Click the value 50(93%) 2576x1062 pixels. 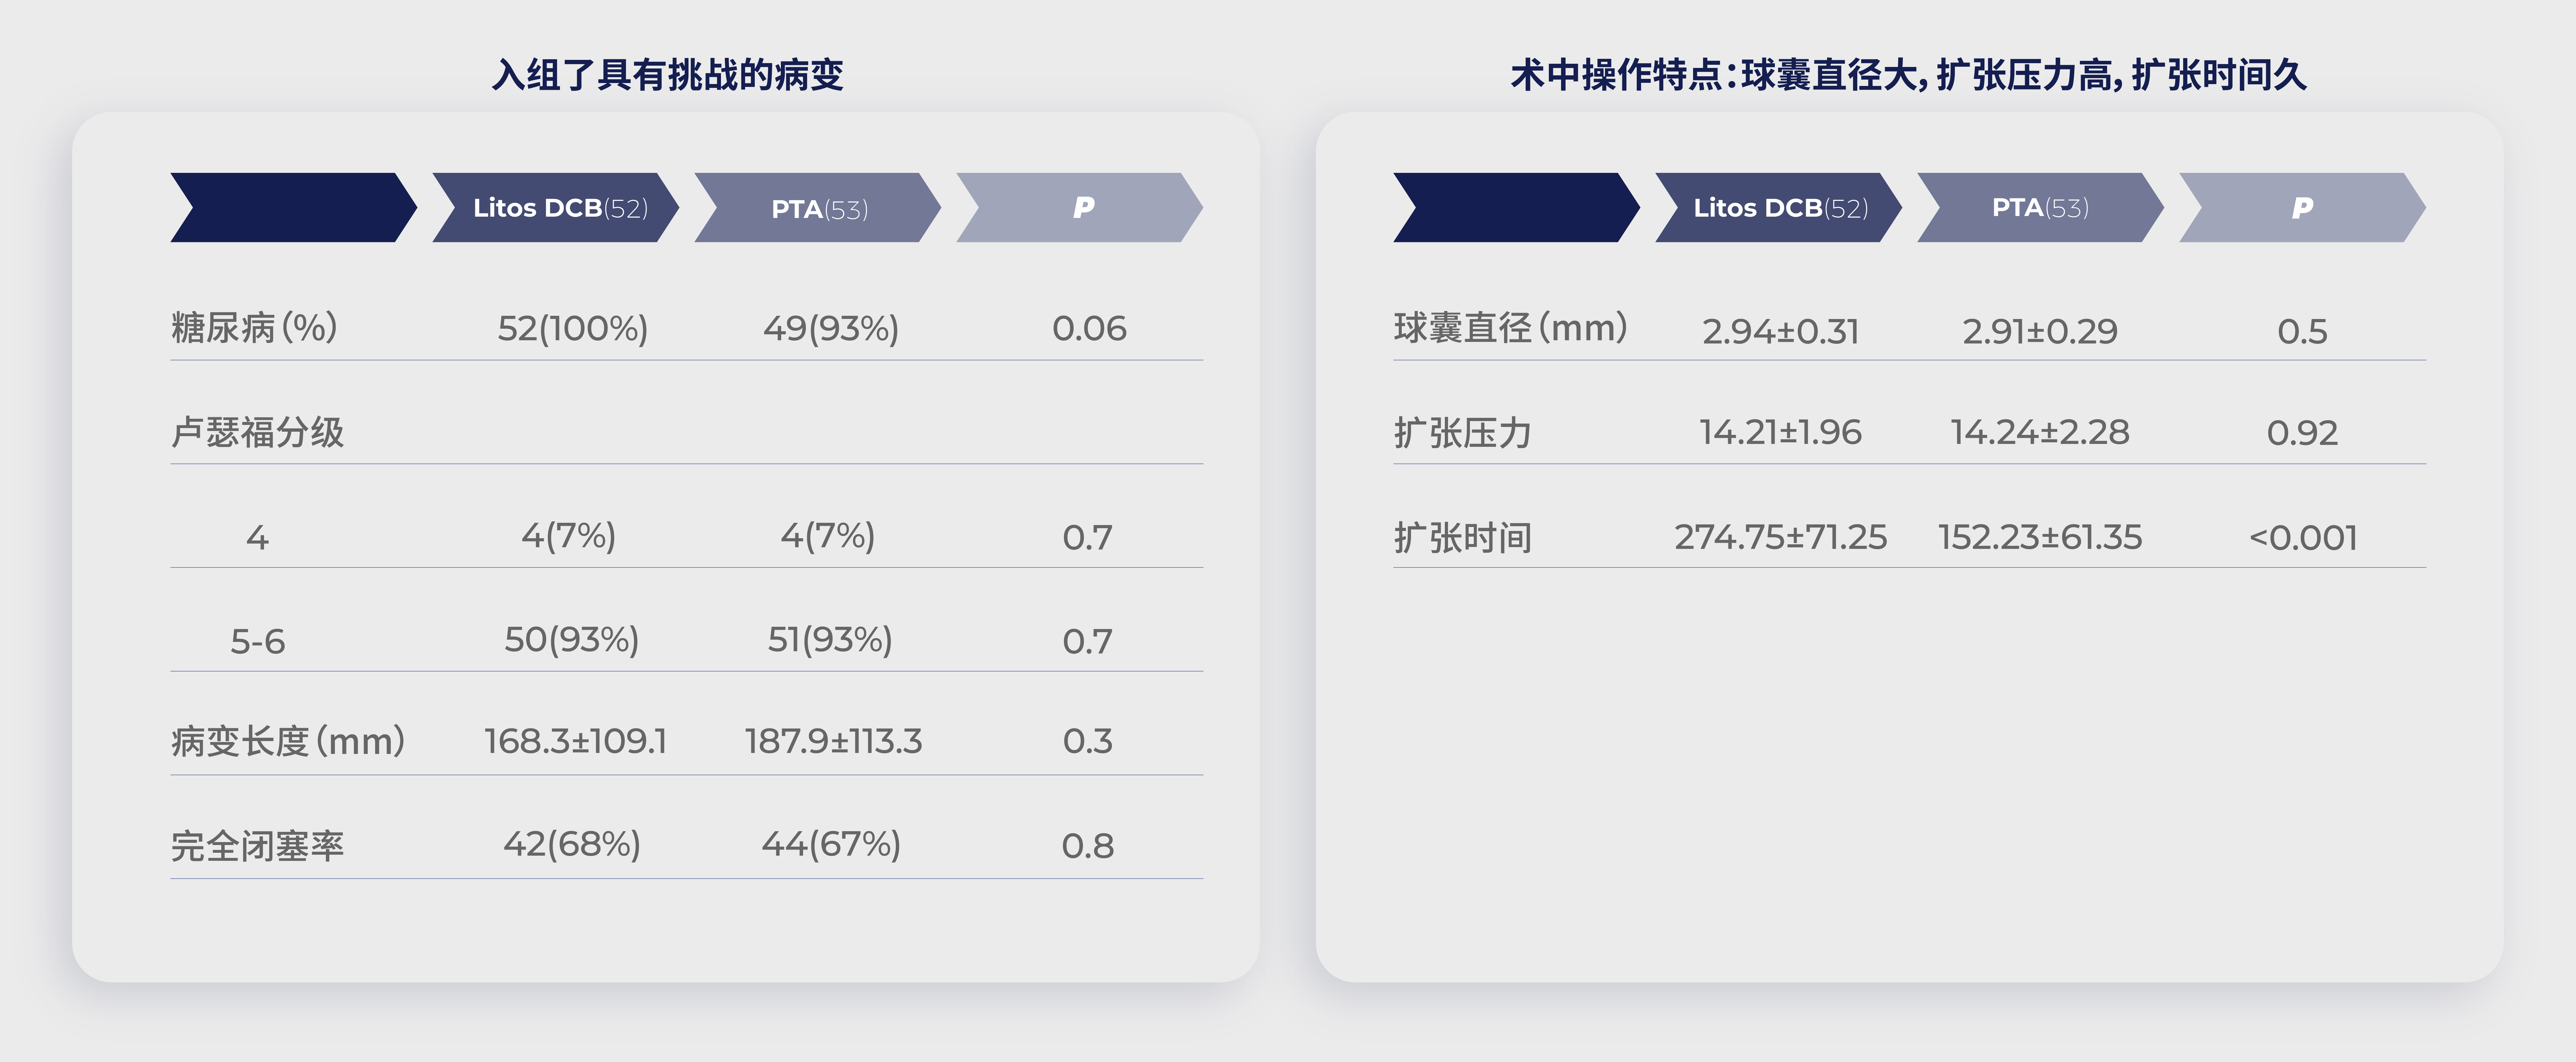click(572, 640)
